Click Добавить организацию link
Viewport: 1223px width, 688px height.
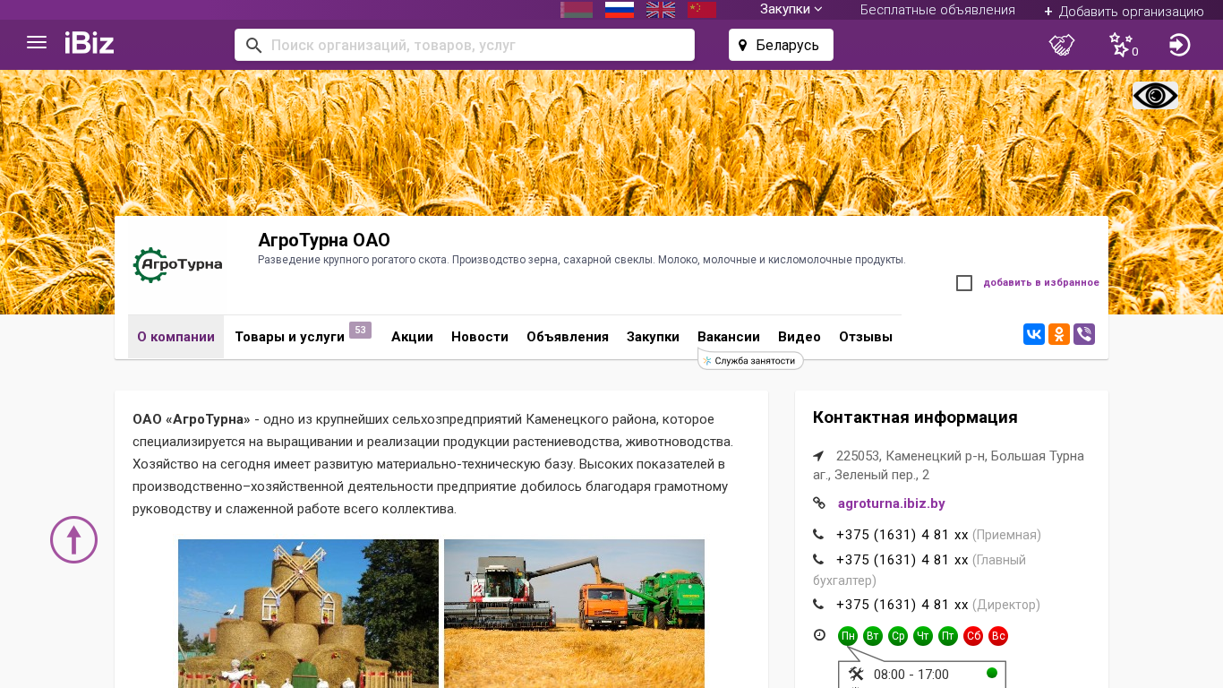(x=1124, y=11)
